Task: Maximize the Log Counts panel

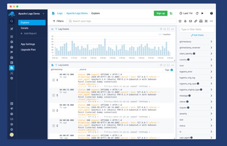Action: [x=168, y=29]
